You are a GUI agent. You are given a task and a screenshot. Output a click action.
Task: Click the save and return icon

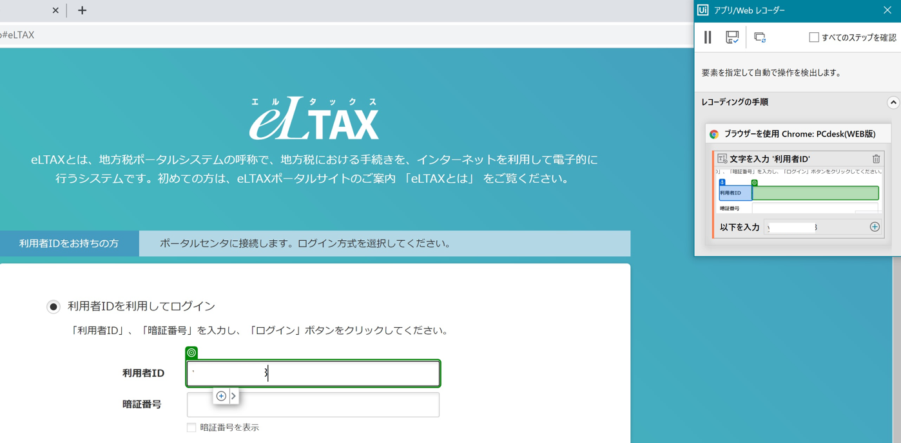(732, 37)
